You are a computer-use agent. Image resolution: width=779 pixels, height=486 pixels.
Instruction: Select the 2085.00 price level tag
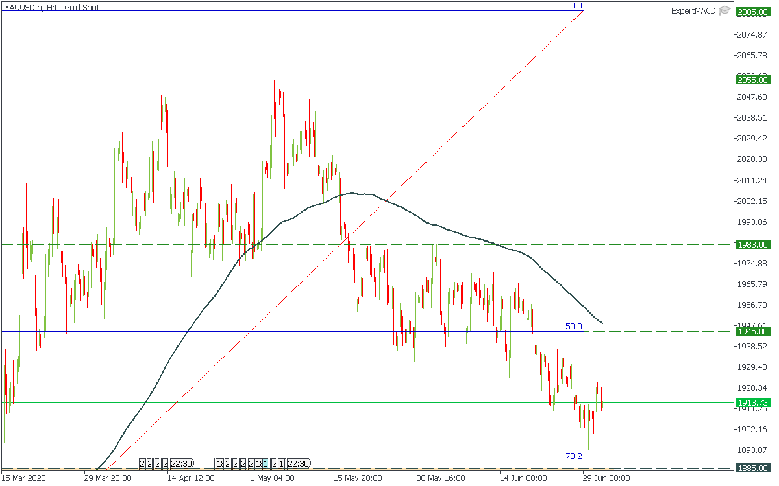(752, 12)
